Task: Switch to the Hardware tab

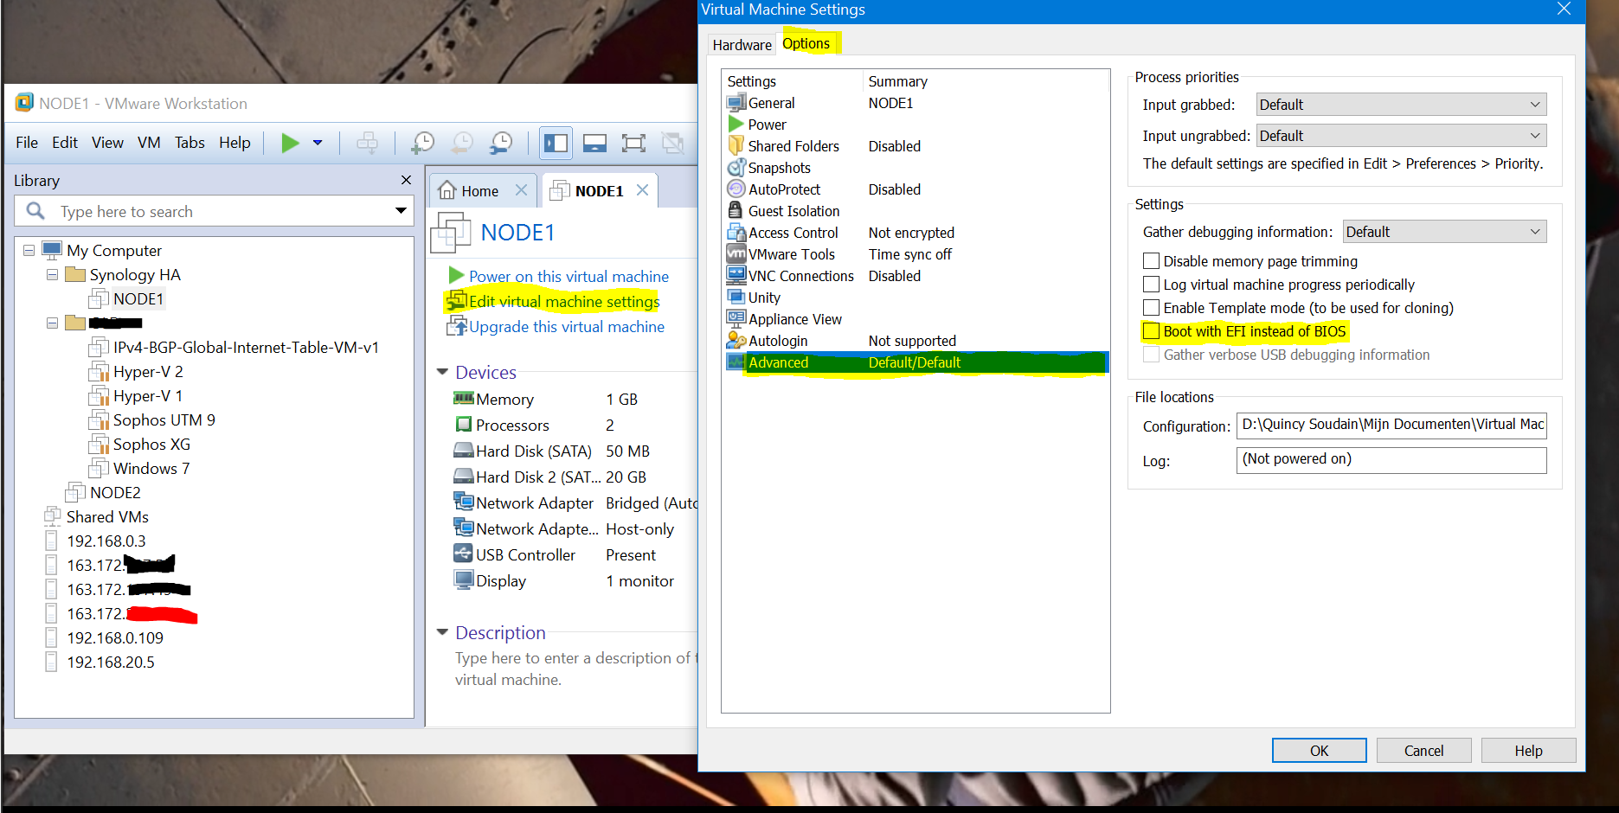Action: pos(742,45)
